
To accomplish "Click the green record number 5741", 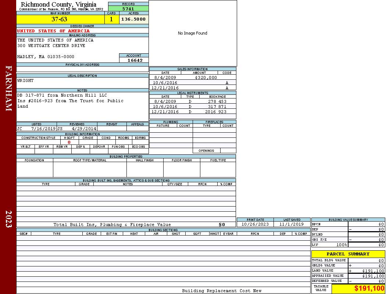I will point(128,9).
